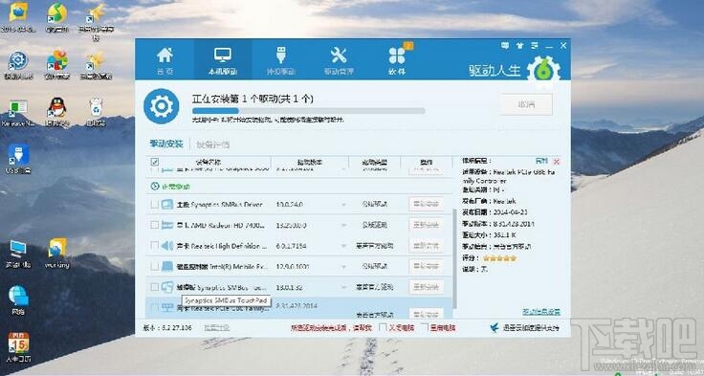Click version 10.0.24.0 text

(290, 205)
